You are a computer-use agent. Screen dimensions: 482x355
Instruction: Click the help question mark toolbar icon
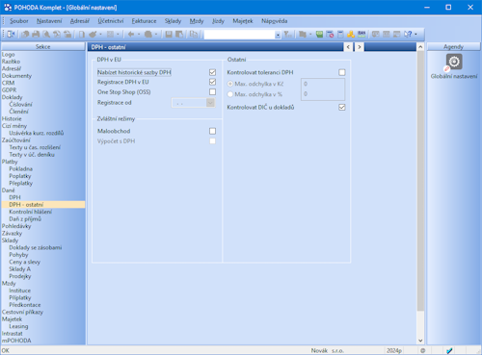[x=408, y=34]
